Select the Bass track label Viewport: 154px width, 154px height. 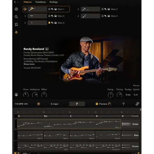coord(136,135)
